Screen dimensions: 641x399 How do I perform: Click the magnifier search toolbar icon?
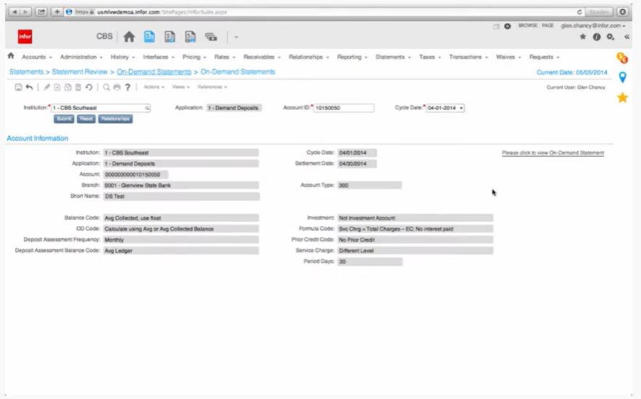106,87
